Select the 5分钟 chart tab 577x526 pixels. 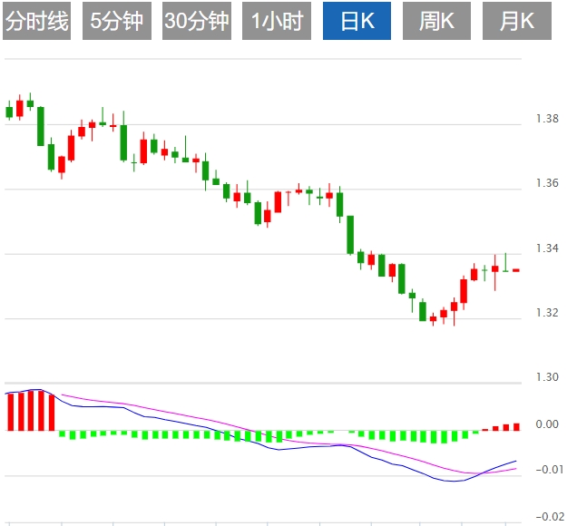pos(117,22)
